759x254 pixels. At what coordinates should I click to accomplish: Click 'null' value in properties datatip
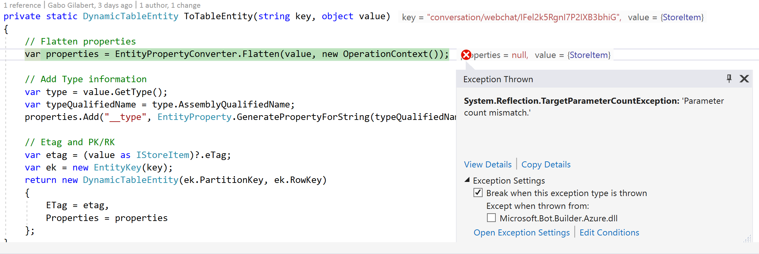click(520, 55)
